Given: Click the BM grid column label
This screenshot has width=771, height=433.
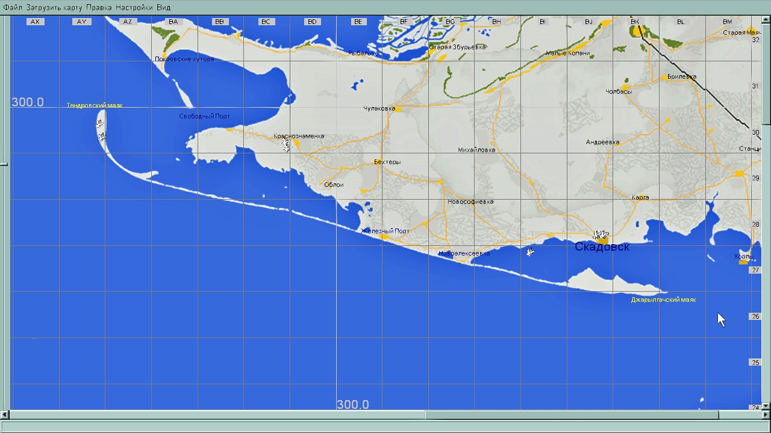Looking at the screenshot, I should point(727,22).
